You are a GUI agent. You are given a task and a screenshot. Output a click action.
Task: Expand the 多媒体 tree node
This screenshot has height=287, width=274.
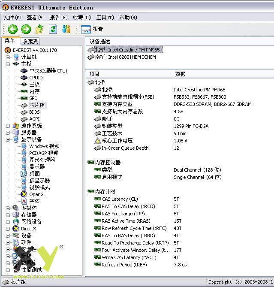pyautogui.click(x=8, y=208)
